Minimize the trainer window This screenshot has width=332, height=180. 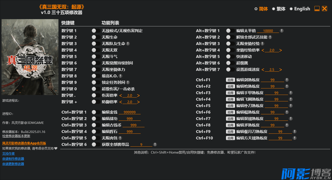point(317,9)
